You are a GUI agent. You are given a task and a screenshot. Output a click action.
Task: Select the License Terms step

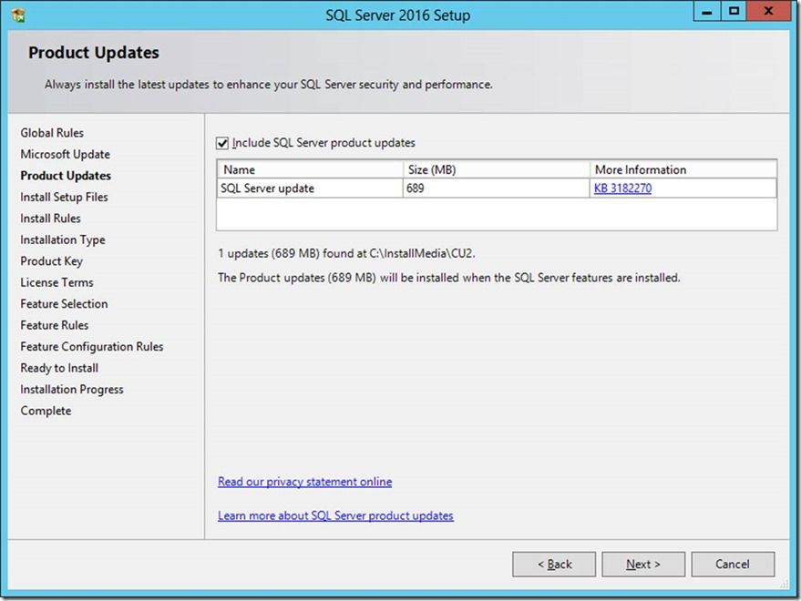[57, 282]
